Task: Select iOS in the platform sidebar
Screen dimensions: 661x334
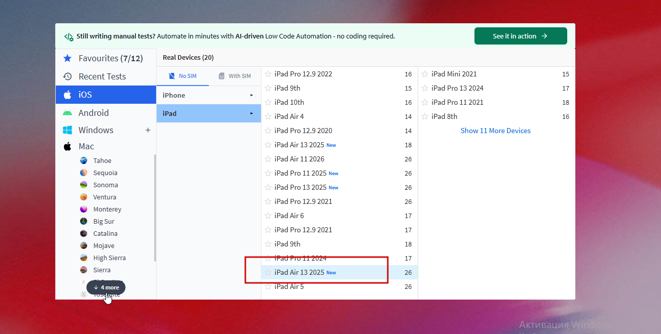Action: coord(106,95)
